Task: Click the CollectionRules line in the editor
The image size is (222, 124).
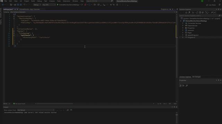Action: point(27,29)
